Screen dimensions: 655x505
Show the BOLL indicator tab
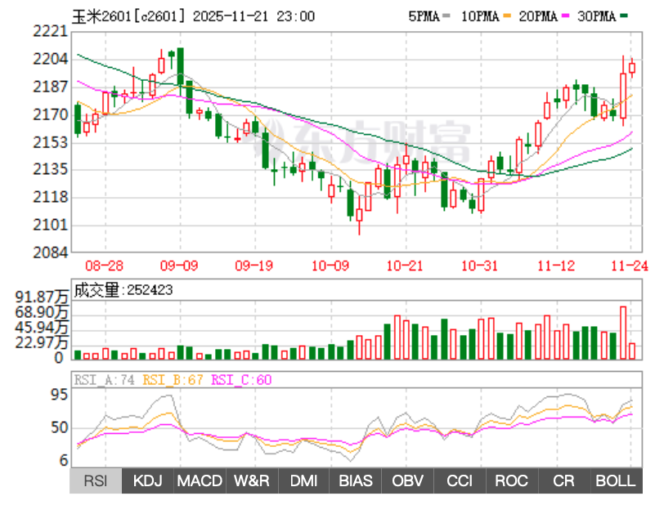[616, 480]
